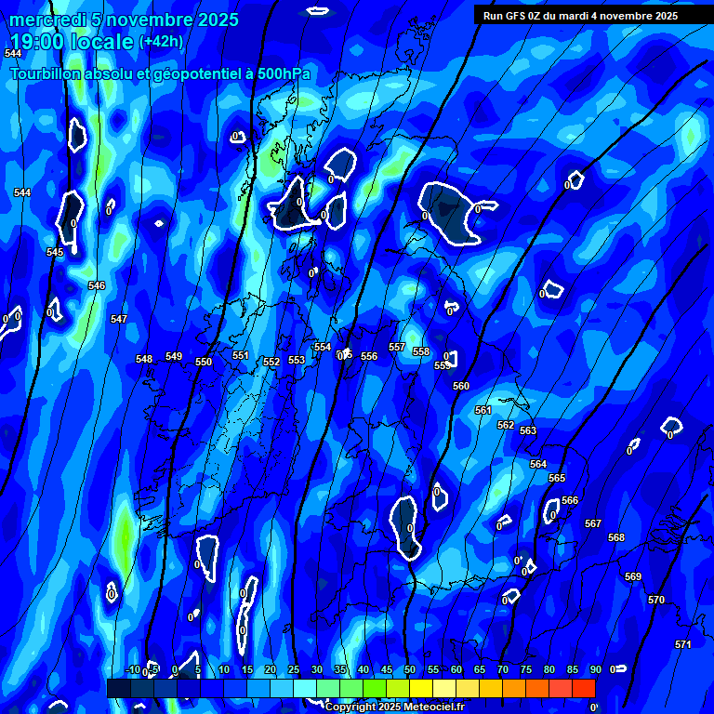This screenshot has height=714, width=714.
Task: Click the 554 contour label
Action: 323,347
